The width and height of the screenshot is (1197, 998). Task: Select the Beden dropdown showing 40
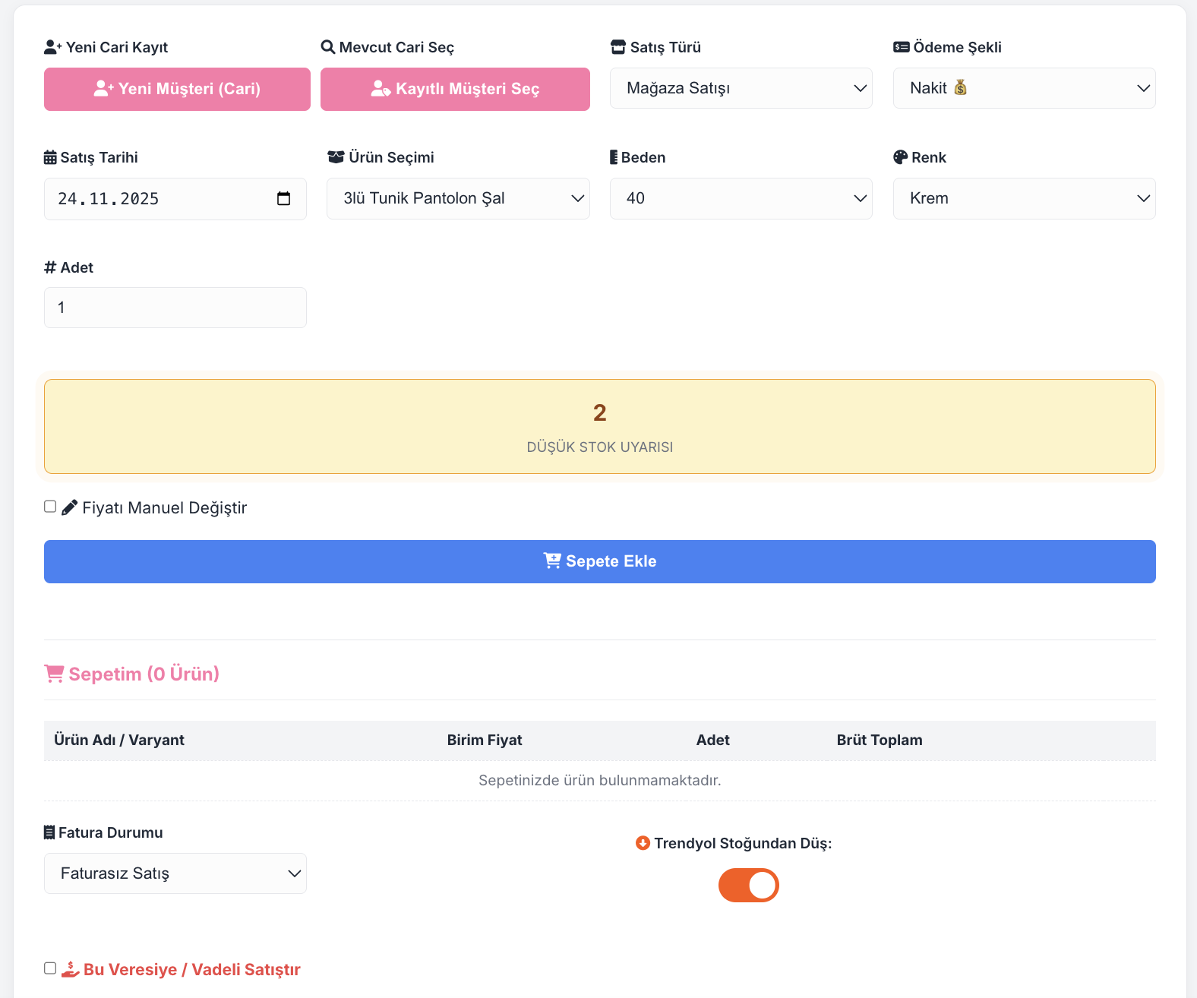click(x=741, y=198)
